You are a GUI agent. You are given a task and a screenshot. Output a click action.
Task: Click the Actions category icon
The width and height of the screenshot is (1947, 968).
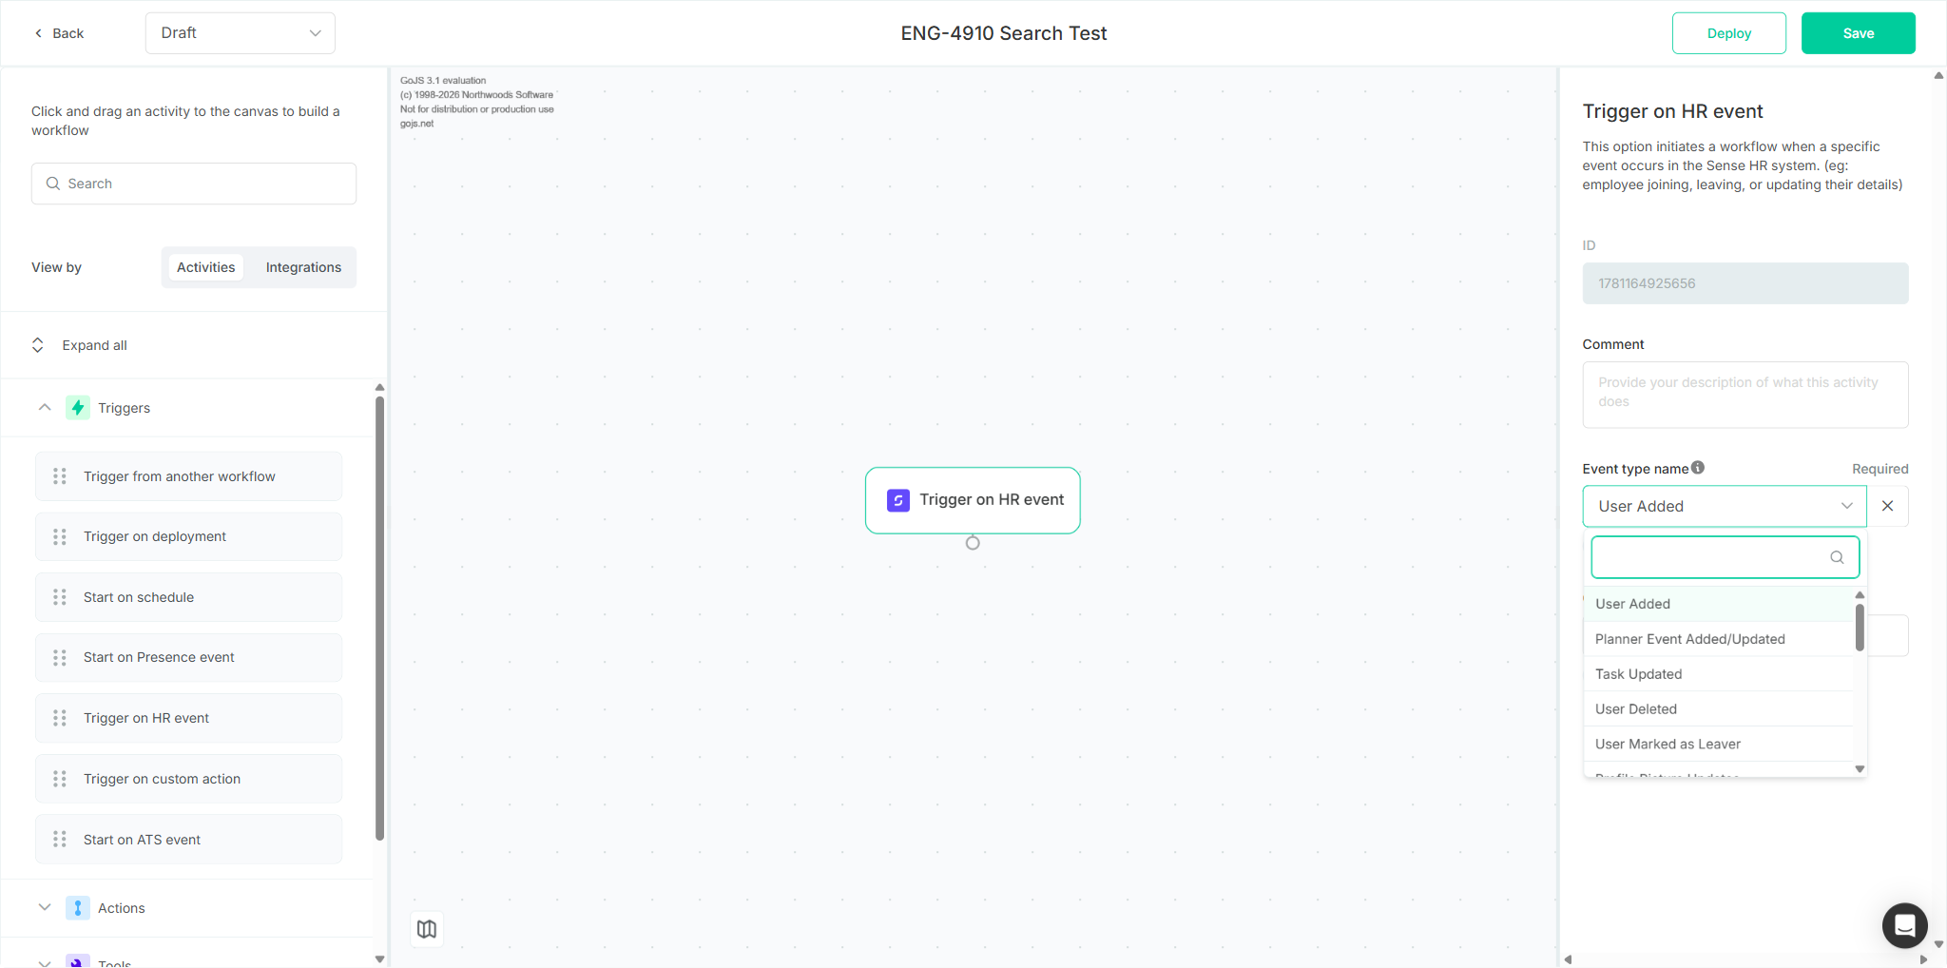pos(78,908)
